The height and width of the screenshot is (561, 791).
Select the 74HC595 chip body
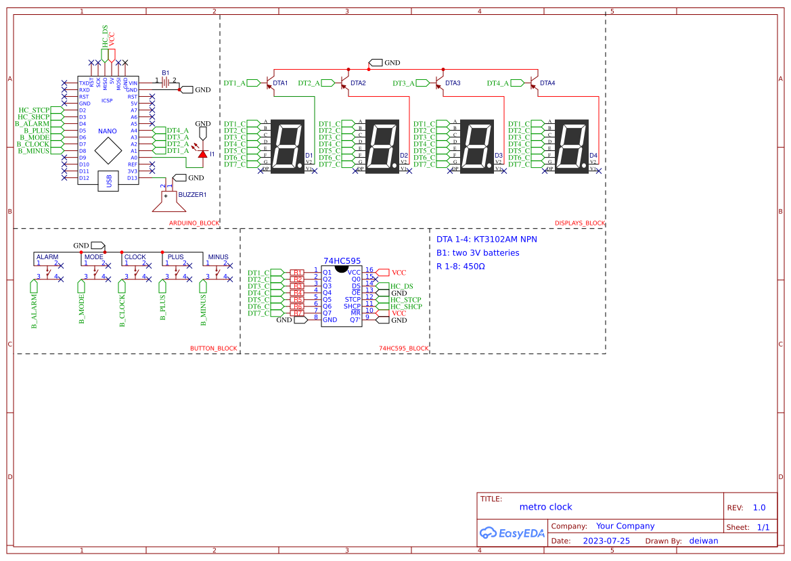coord(342,296)
